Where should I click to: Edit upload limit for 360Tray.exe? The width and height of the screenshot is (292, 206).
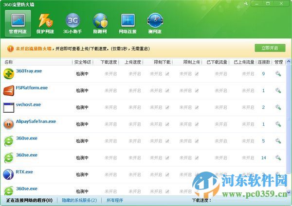tap(197, 74)
